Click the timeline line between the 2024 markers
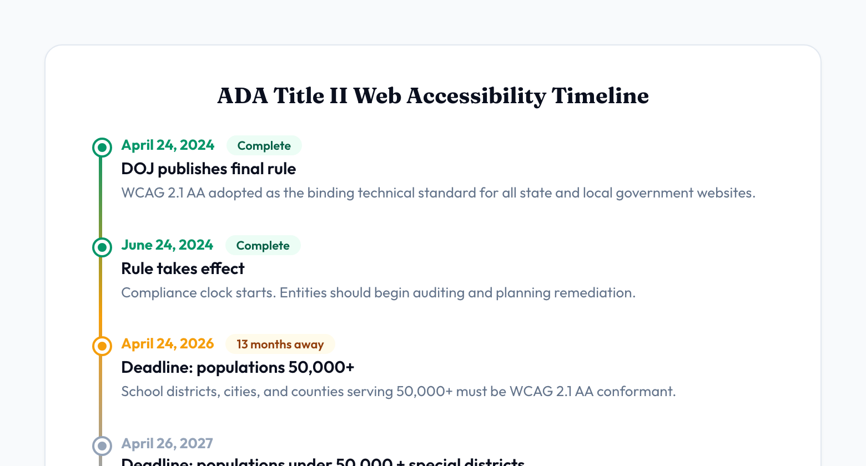This screenshot has width=866, height=466. pos(100,197)
